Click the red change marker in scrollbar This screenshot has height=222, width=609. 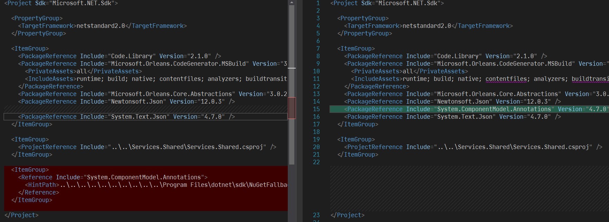coord(292,108)
